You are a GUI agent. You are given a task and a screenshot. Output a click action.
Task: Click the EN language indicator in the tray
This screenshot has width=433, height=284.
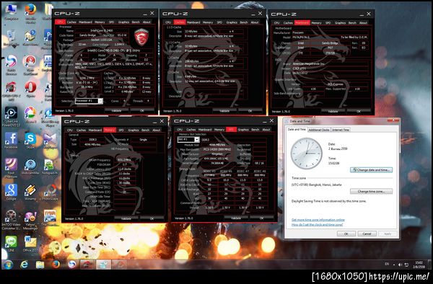[387, 264]
